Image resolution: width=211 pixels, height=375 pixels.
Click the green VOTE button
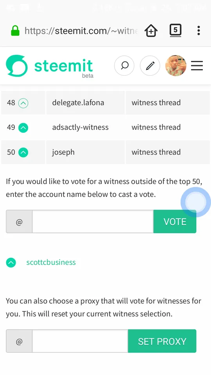pyautogui.click(x=175, y=222)
